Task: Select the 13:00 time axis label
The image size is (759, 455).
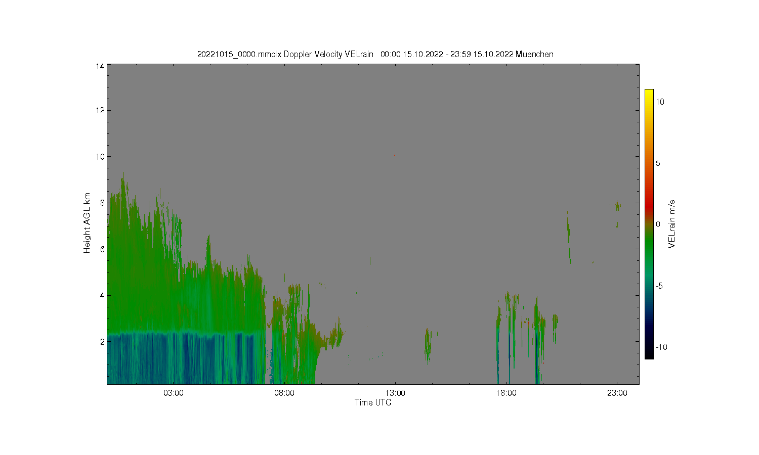Action: tap(395, 393)
